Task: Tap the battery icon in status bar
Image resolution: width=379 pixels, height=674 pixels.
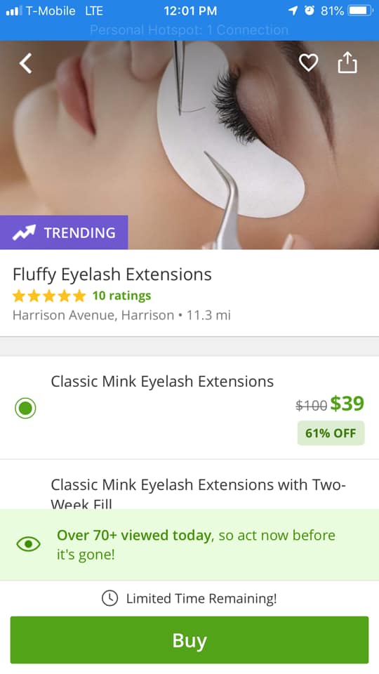Action: (x=361, y=11)
